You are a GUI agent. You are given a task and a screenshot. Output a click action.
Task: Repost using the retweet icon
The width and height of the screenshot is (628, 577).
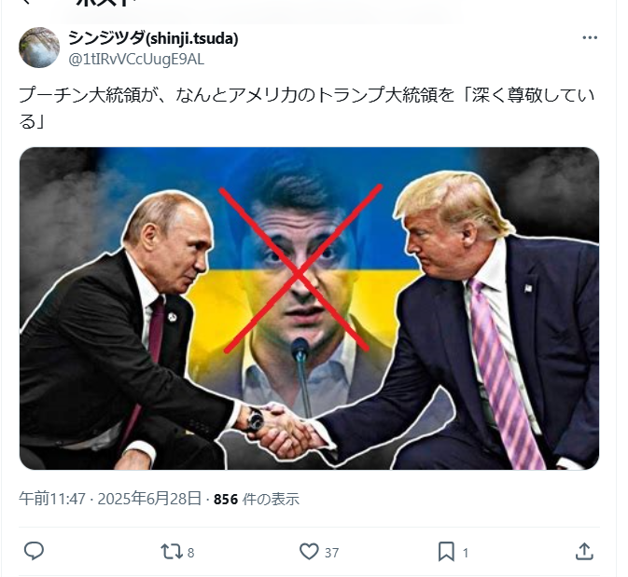coord(172,552)
